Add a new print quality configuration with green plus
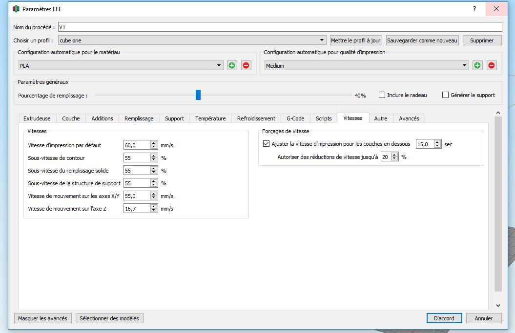Viewport: 515px width, 333px height. point(477,65)
